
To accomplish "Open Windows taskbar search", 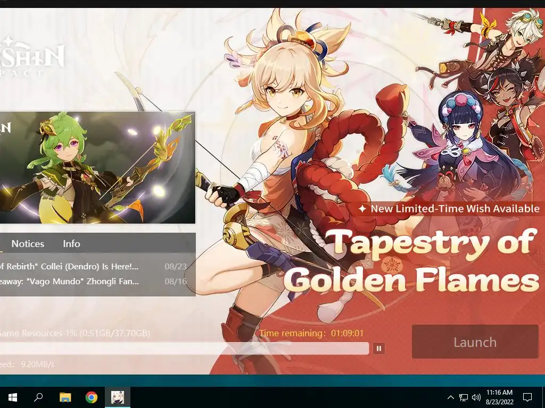I will tap(38, 397).
